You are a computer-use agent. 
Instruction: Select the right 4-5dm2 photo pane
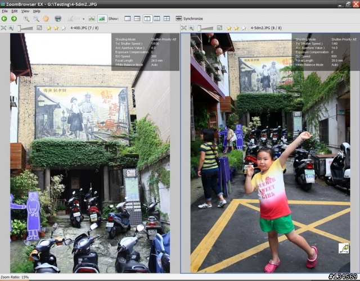270,153
